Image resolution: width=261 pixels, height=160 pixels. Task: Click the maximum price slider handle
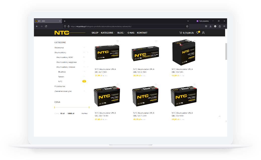pos(89,107)
